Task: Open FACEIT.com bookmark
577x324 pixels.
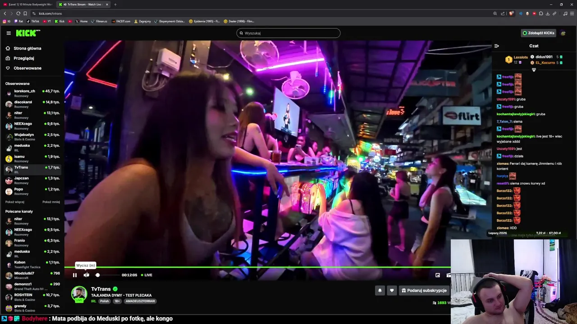Action: point(121,21)
